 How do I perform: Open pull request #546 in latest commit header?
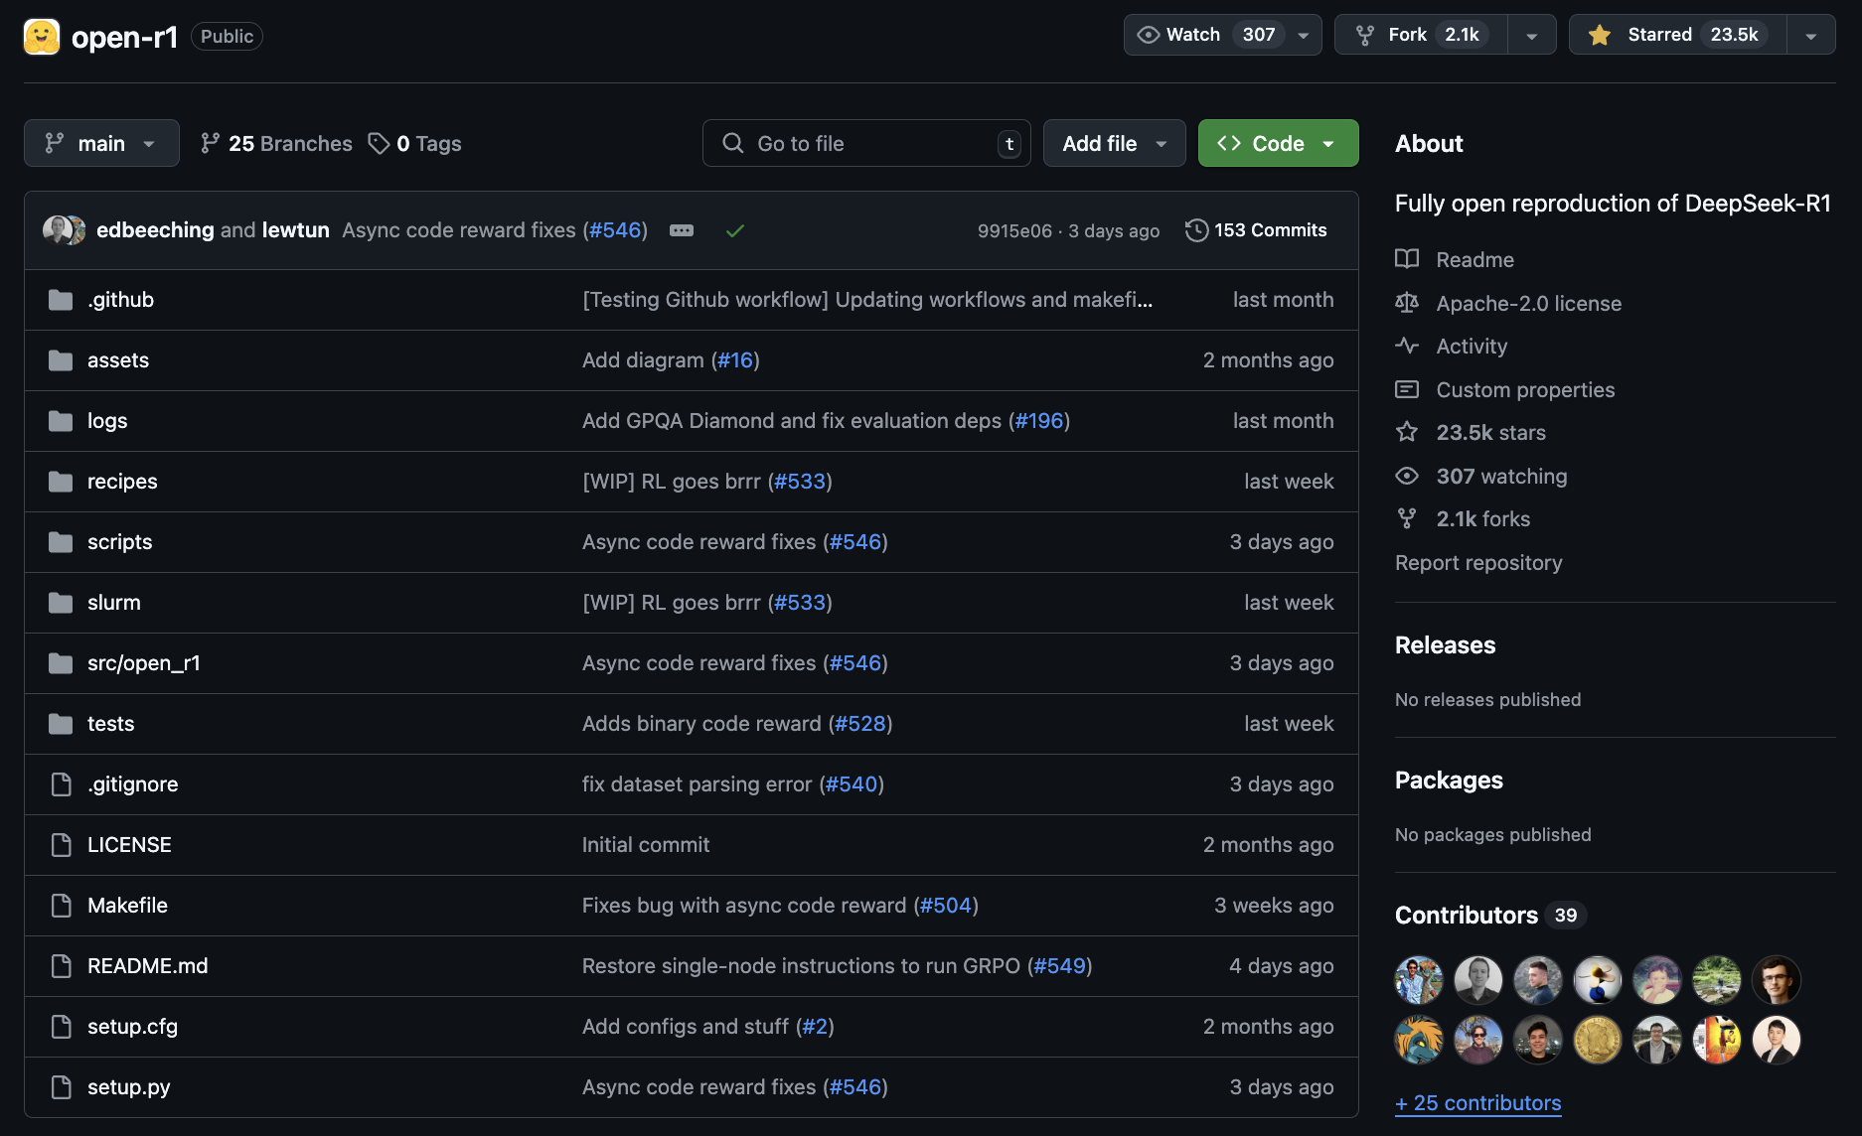(615, 230)
